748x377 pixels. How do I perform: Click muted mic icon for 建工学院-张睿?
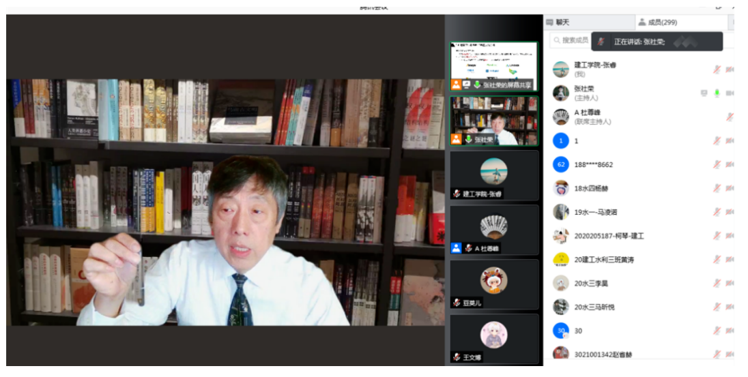point(717,70)
